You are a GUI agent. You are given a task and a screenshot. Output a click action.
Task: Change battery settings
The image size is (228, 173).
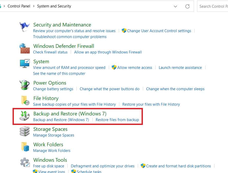pyautogui.click(x=53, y=89)
